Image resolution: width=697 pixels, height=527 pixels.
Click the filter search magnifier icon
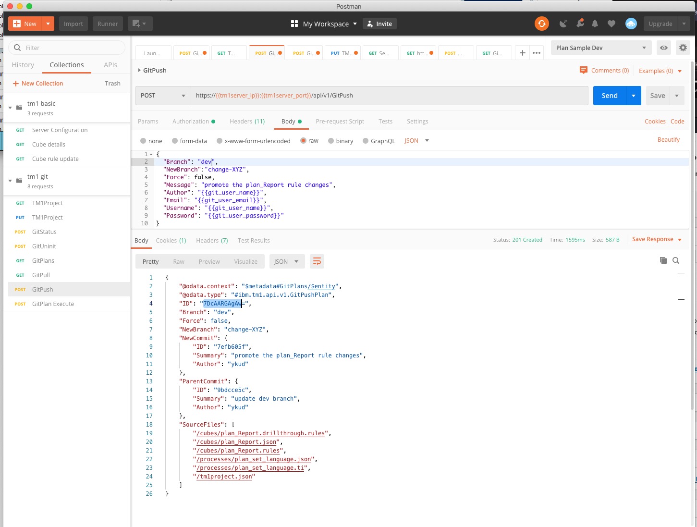[x=17, y=48]
